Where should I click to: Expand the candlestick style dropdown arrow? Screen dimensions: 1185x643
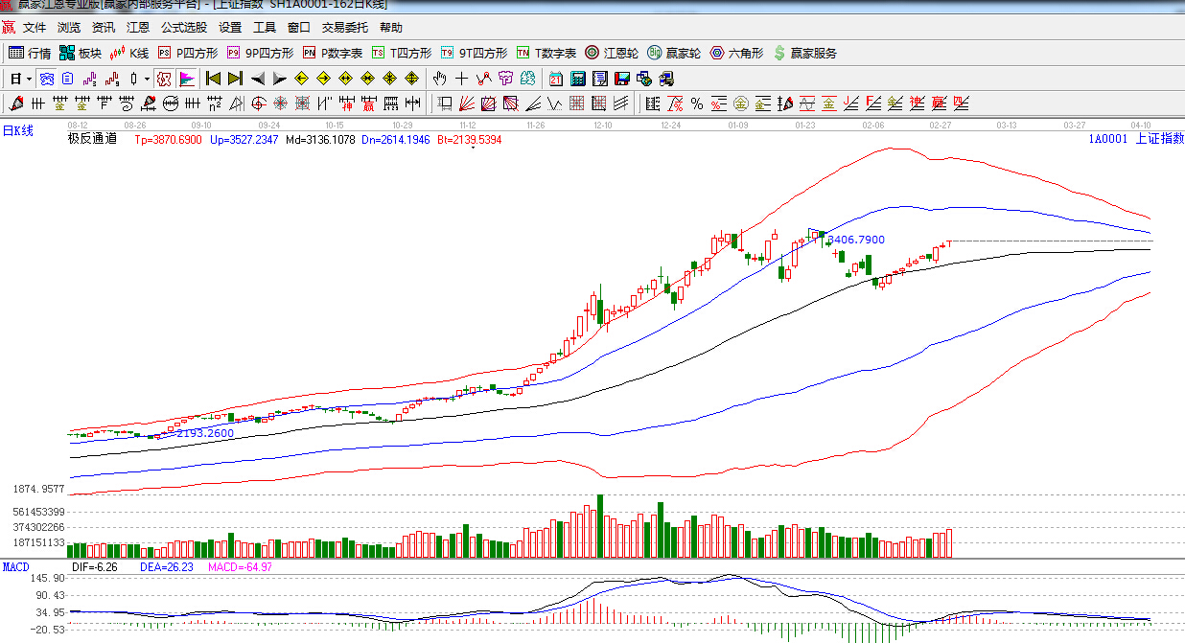point(147,79)
